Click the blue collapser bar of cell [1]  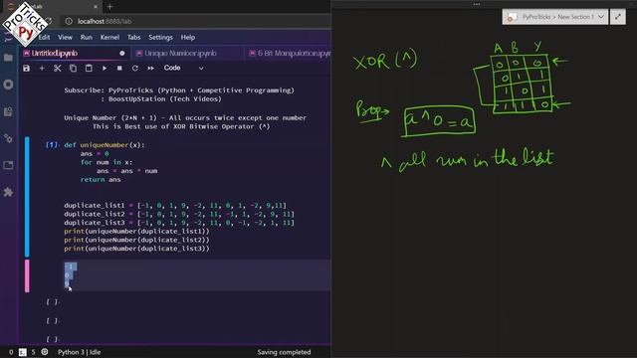[x=27, y=197]
